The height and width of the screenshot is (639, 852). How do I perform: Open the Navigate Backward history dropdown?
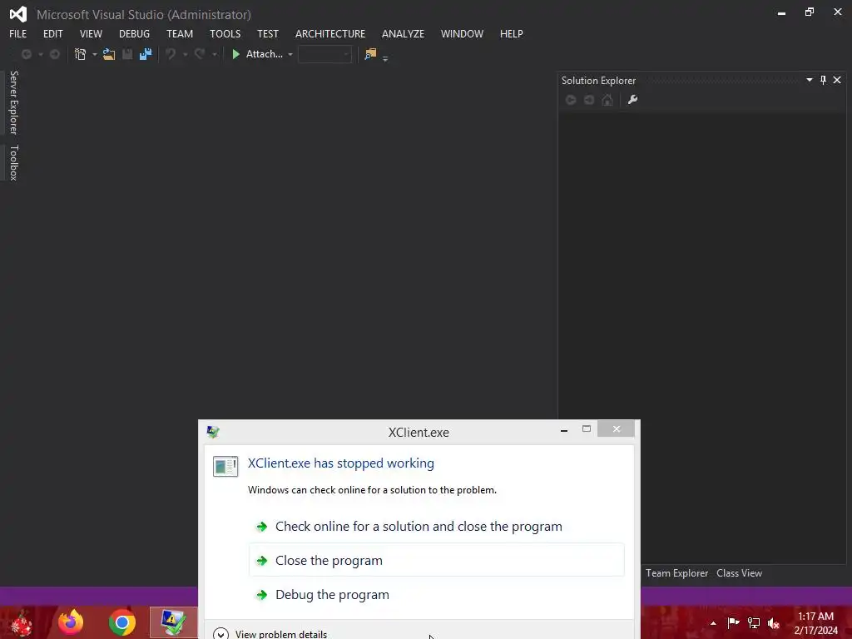40,54
